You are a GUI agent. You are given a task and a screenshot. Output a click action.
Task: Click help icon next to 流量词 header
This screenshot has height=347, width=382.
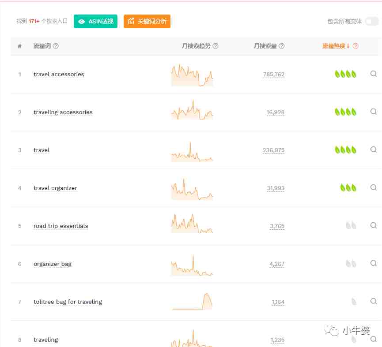[x=56, y=46]
